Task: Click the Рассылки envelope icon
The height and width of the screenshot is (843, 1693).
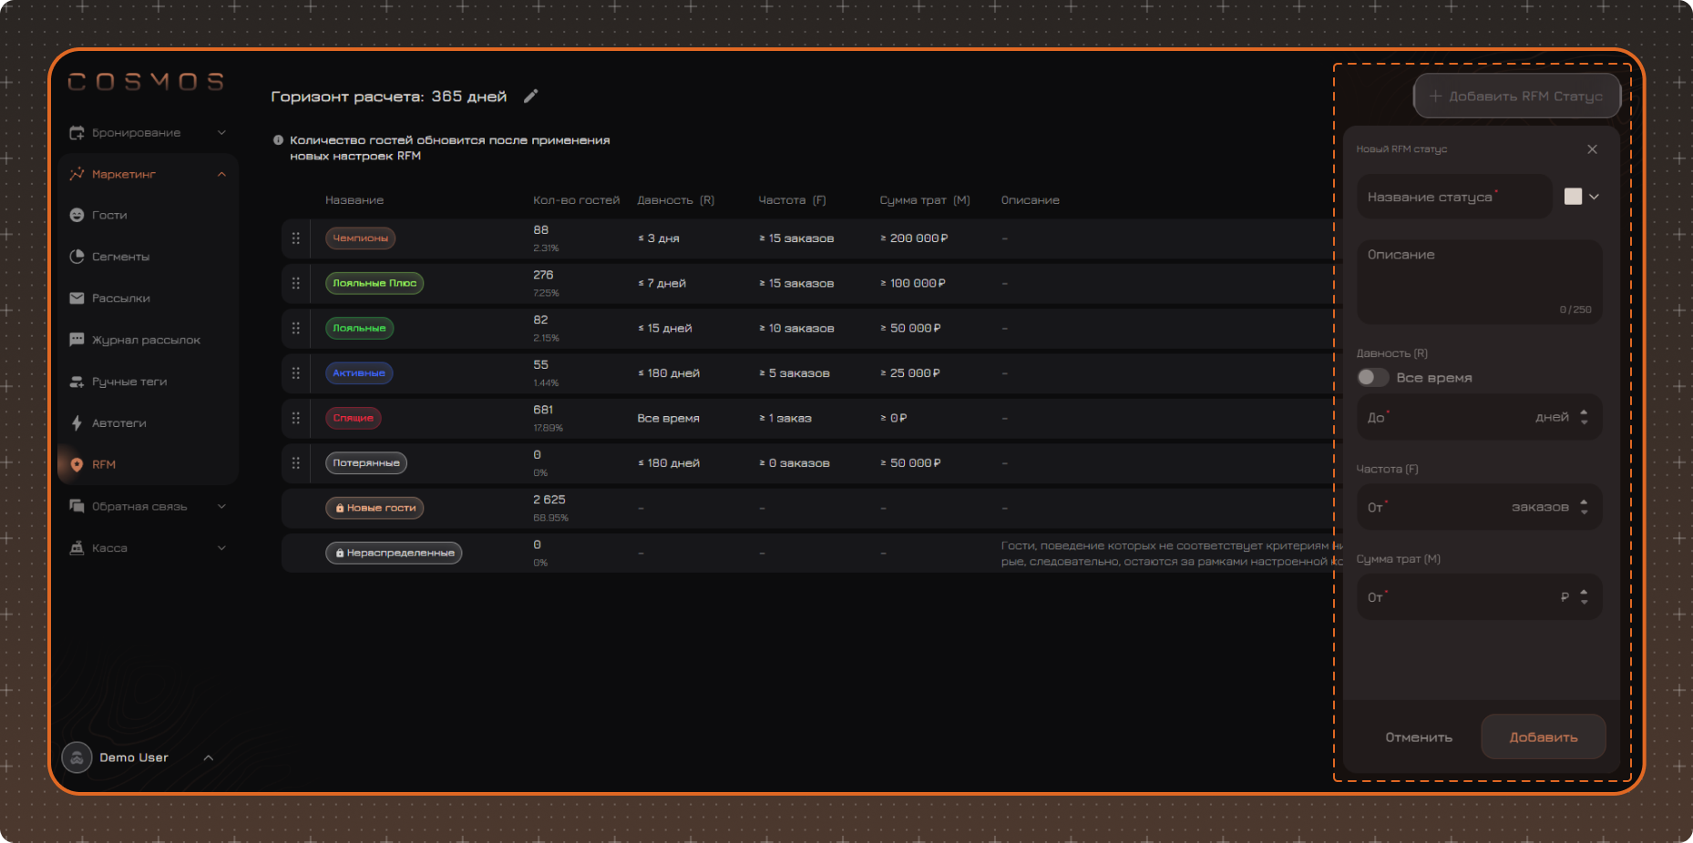Action: click(77, 298)
